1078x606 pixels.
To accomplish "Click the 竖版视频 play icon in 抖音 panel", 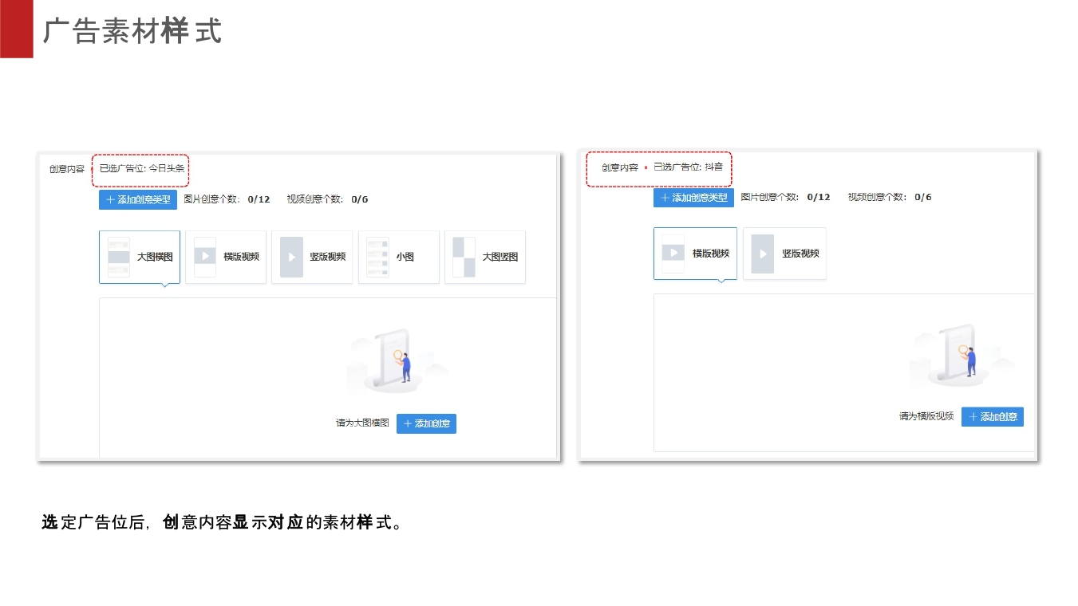I will (x=764, y=254).
